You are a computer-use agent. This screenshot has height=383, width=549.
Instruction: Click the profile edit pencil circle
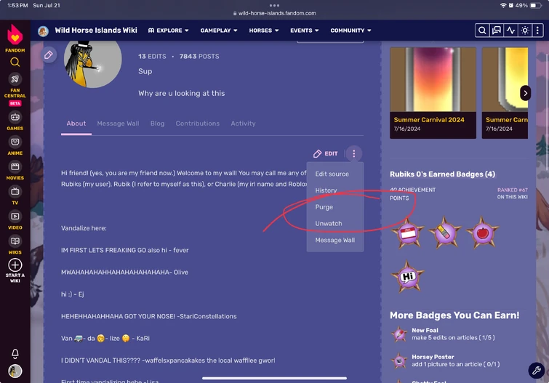pos(49,55)
